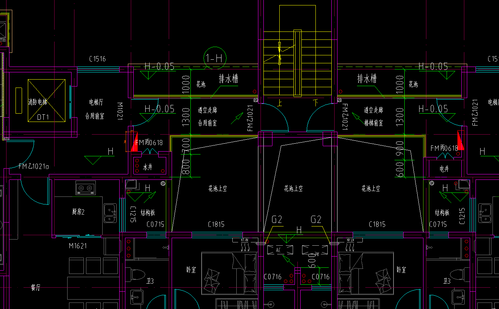
Task: Select the gas stove symbol in 厨房2
Action: click(x=86, y=188)
